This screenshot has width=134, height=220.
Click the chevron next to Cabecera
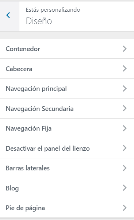tap(125, 69)
